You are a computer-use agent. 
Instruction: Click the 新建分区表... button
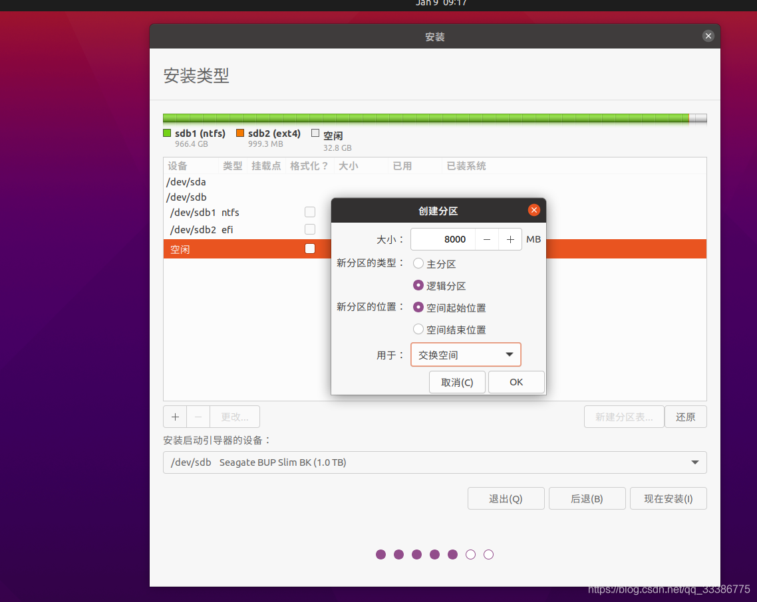[x=624, y=417]
